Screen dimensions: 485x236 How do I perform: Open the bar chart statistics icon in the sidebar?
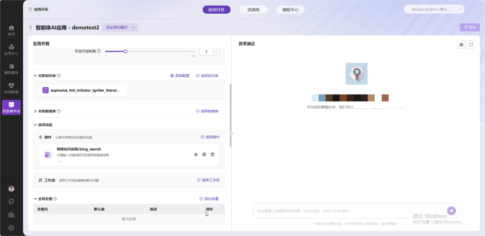[x=11, y=215]
